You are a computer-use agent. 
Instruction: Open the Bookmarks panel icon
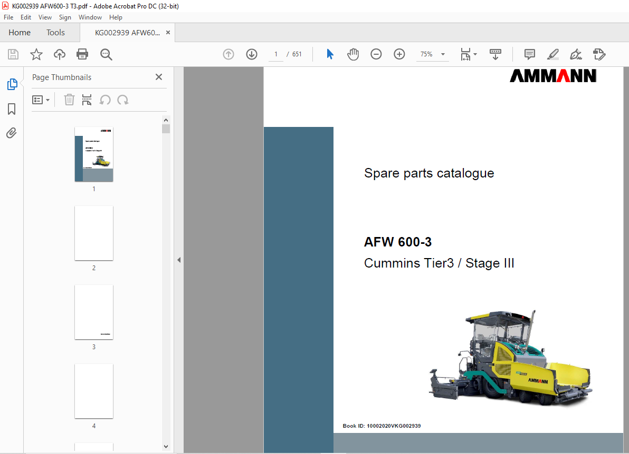pos(12,109)
